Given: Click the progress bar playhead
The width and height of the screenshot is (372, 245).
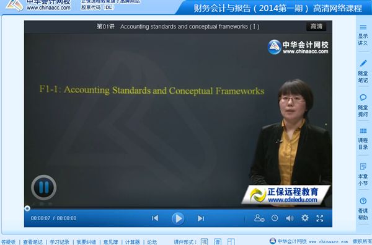Looking at the screenshot, I should pyautogui.click(x=27, y=208).
